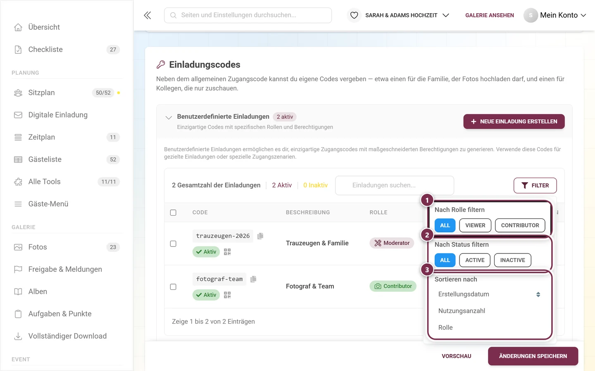Check the trauzeugen-2026 row checkbox

click(173, 244)
